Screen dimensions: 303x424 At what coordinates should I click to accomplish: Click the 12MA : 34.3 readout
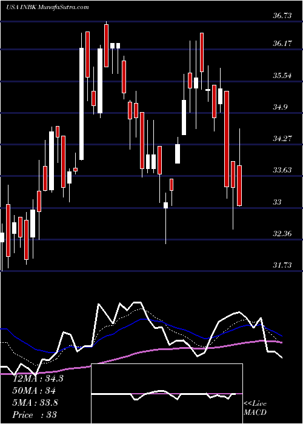pos(38,379)
